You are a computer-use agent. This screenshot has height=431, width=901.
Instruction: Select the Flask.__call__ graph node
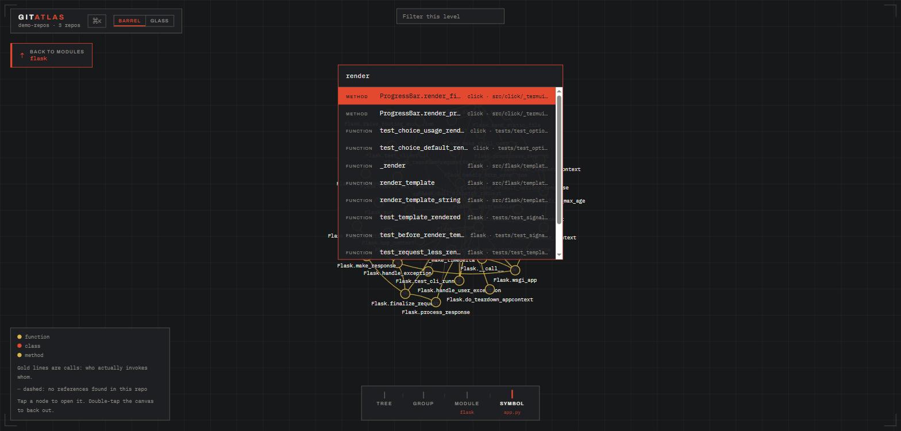pos(482,261)
